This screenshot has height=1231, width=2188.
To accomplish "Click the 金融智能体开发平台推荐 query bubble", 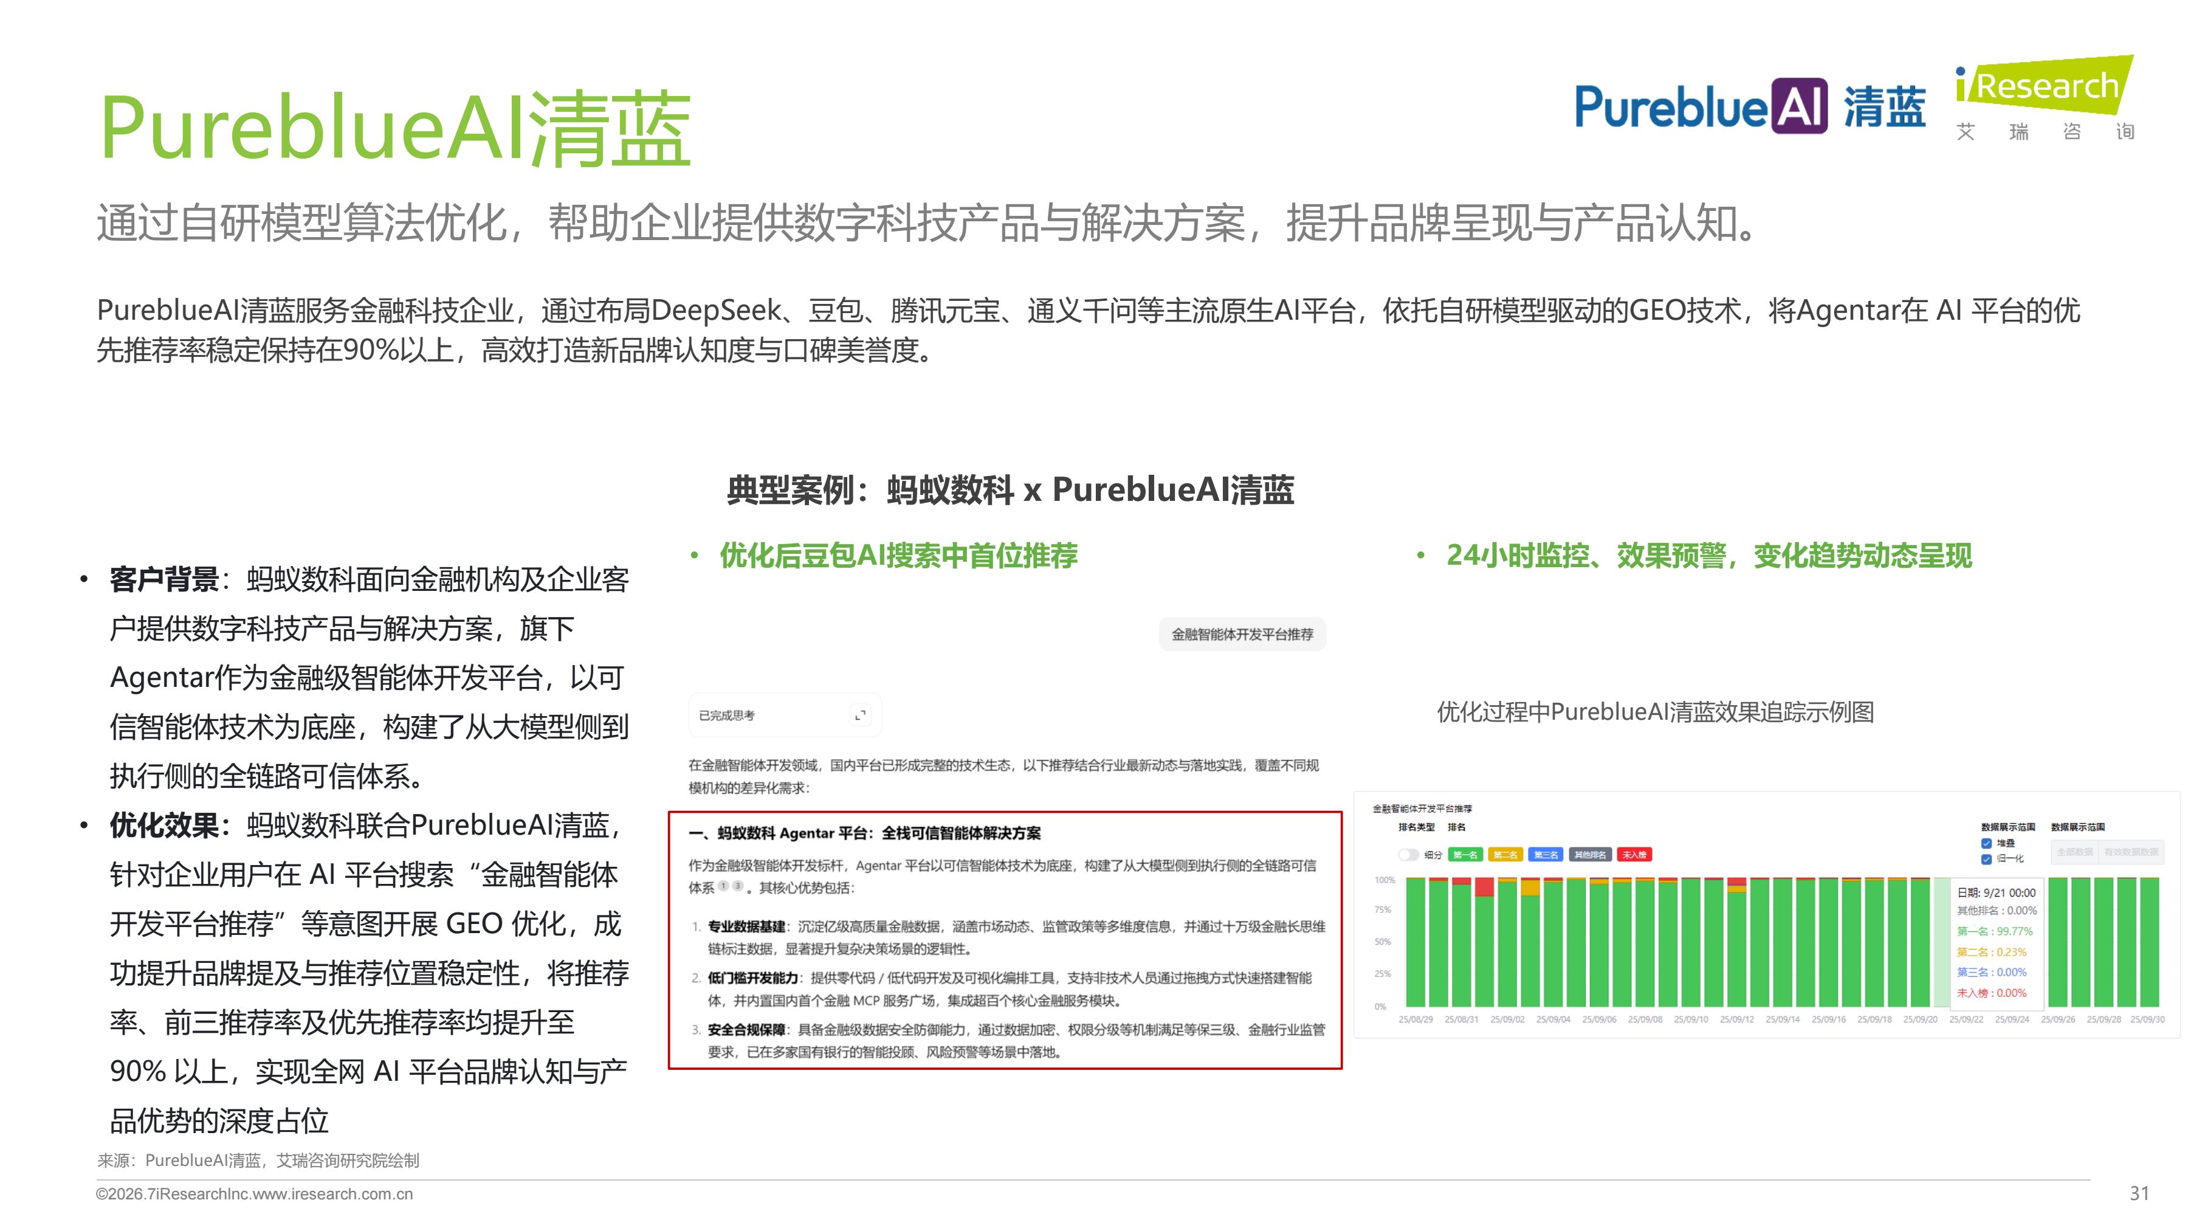I will 1242,635.
